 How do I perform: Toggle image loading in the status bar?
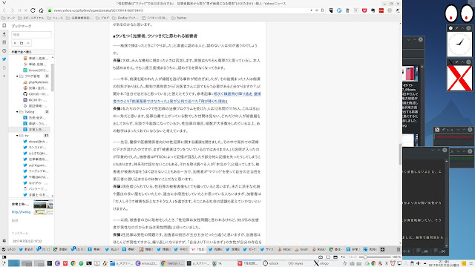[335, 257]
